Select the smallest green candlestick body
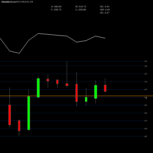 click(x=86, y=99)
